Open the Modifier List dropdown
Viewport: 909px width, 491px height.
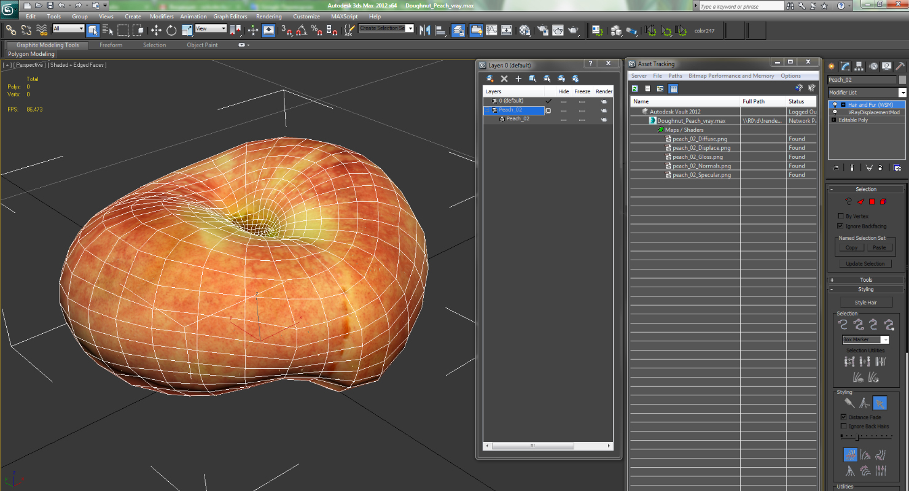click(867, 92)
